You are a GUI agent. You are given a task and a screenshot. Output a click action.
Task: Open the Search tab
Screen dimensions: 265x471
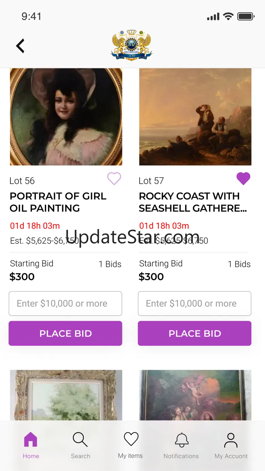point(81,445)
